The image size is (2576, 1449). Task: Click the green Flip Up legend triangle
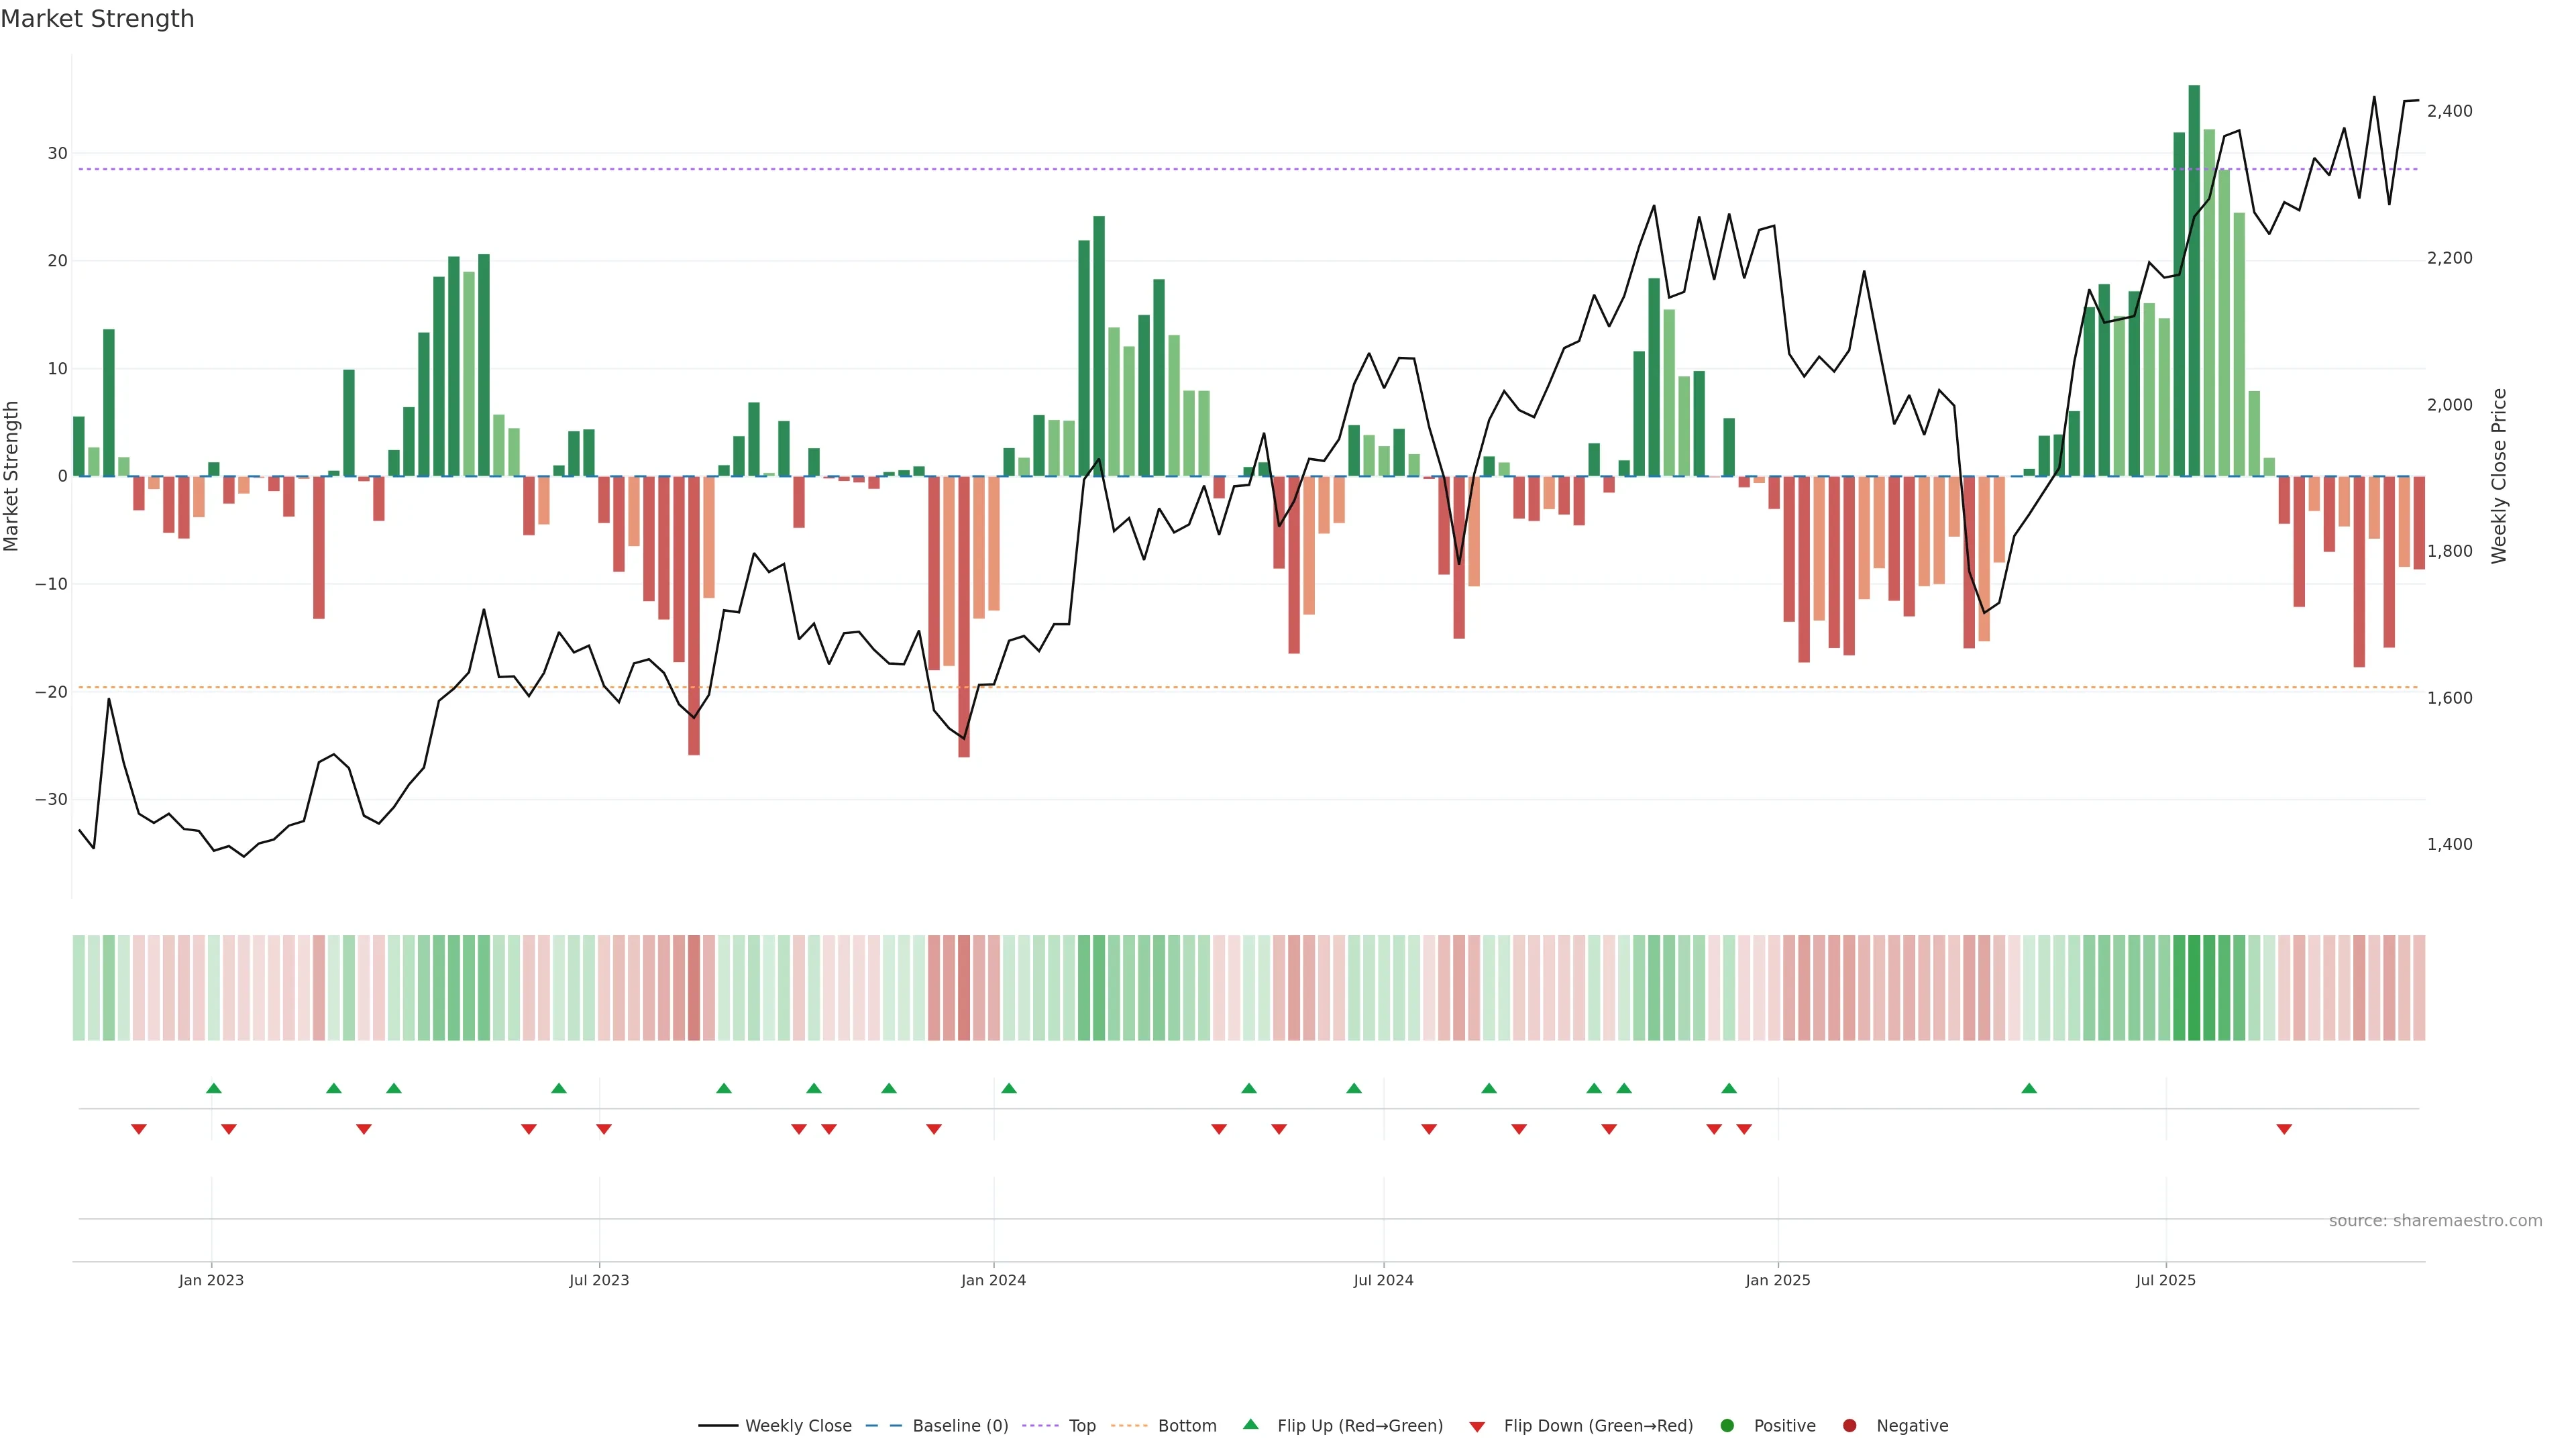[1250, 1424]
